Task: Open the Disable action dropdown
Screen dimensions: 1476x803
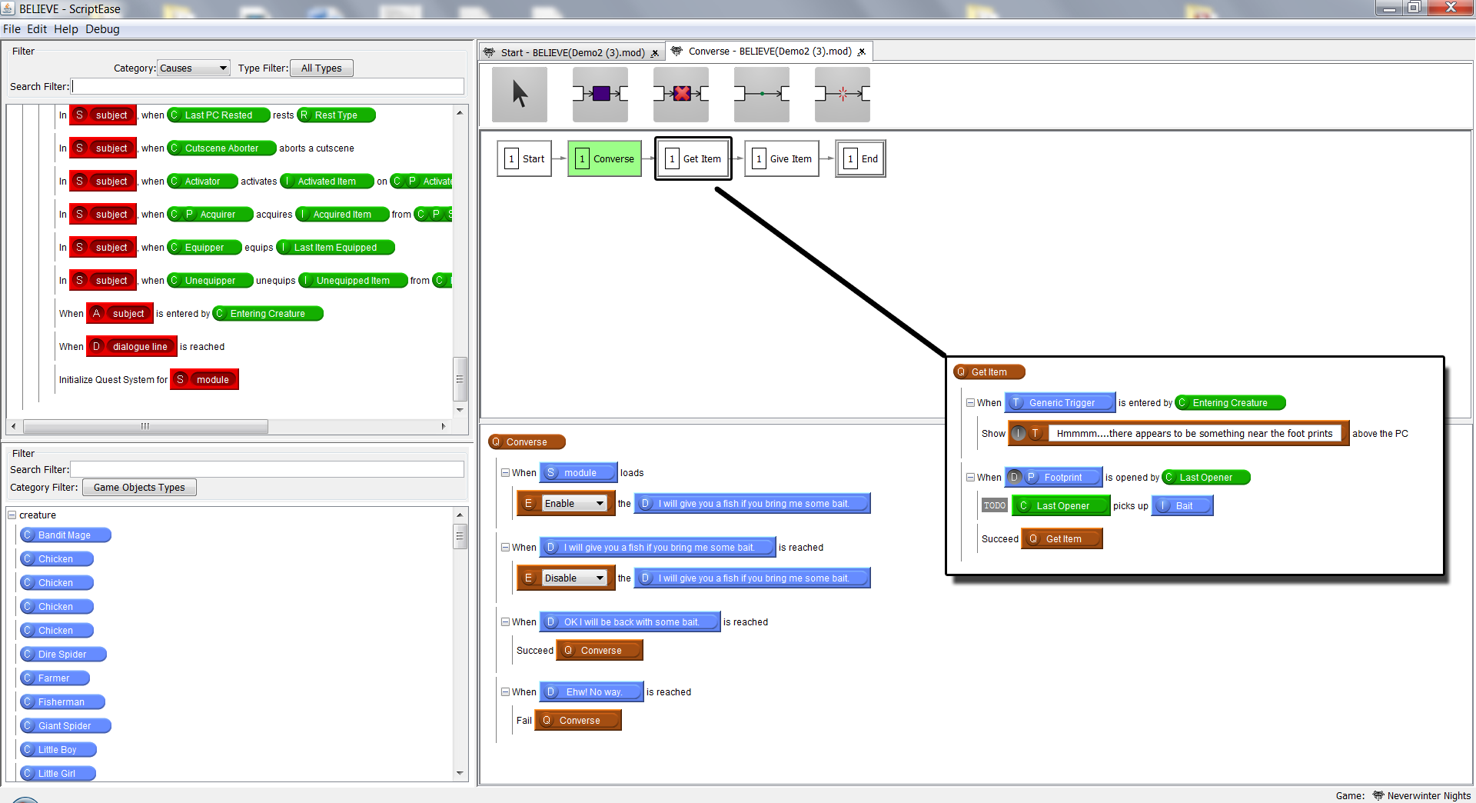Action: tap(575, 578)
